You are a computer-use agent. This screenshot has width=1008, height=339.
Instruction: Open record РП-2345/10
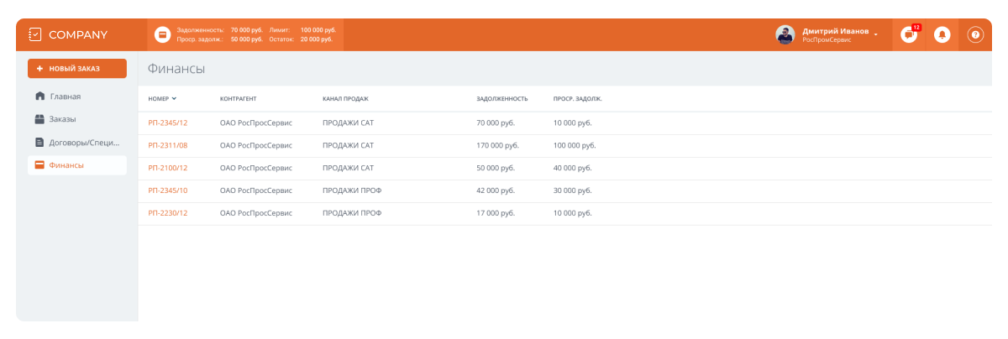[168, 190]
